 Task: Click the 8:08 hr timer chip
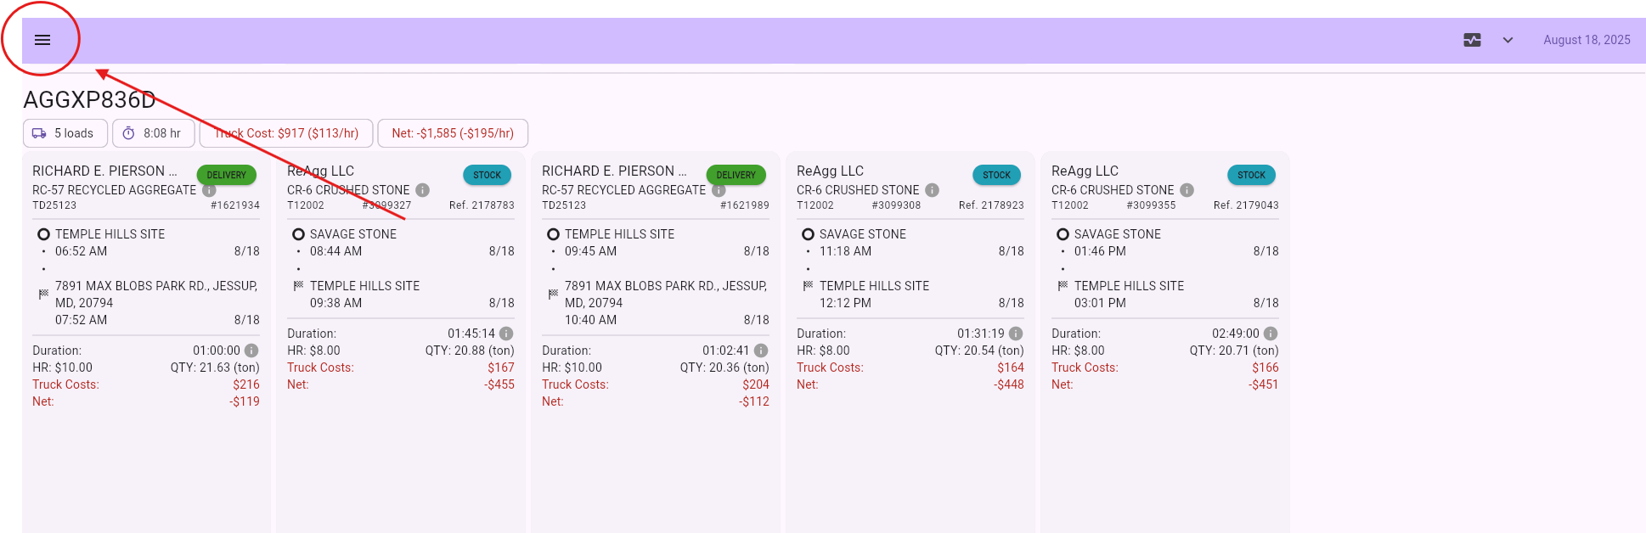click(153, 133)
